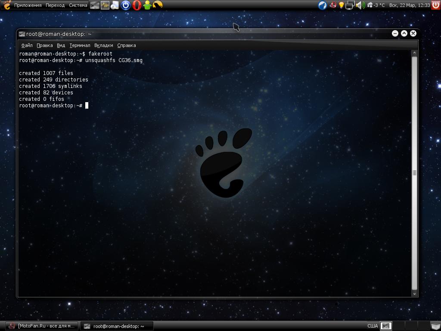The width and height of the screenshot is (441, 331).
Task: Open the Вид menu in the terminal
Action: pyautogui.click(x=61, y=45)
